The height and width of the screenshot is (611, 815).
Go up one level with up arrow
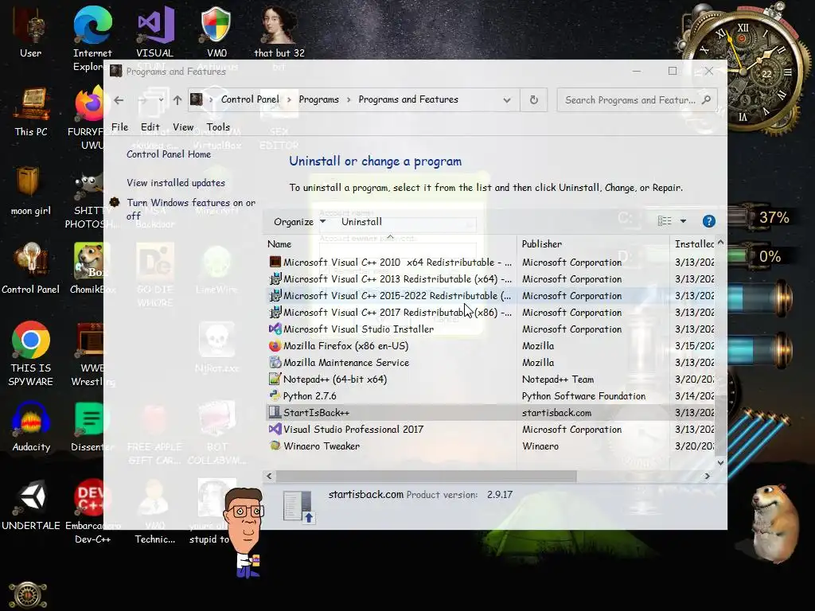[177, 99]
